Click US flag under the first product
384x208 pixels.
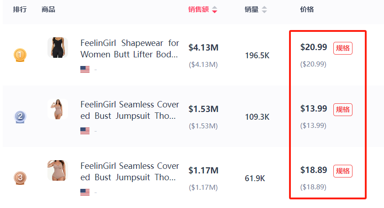[x=85, y=69]
